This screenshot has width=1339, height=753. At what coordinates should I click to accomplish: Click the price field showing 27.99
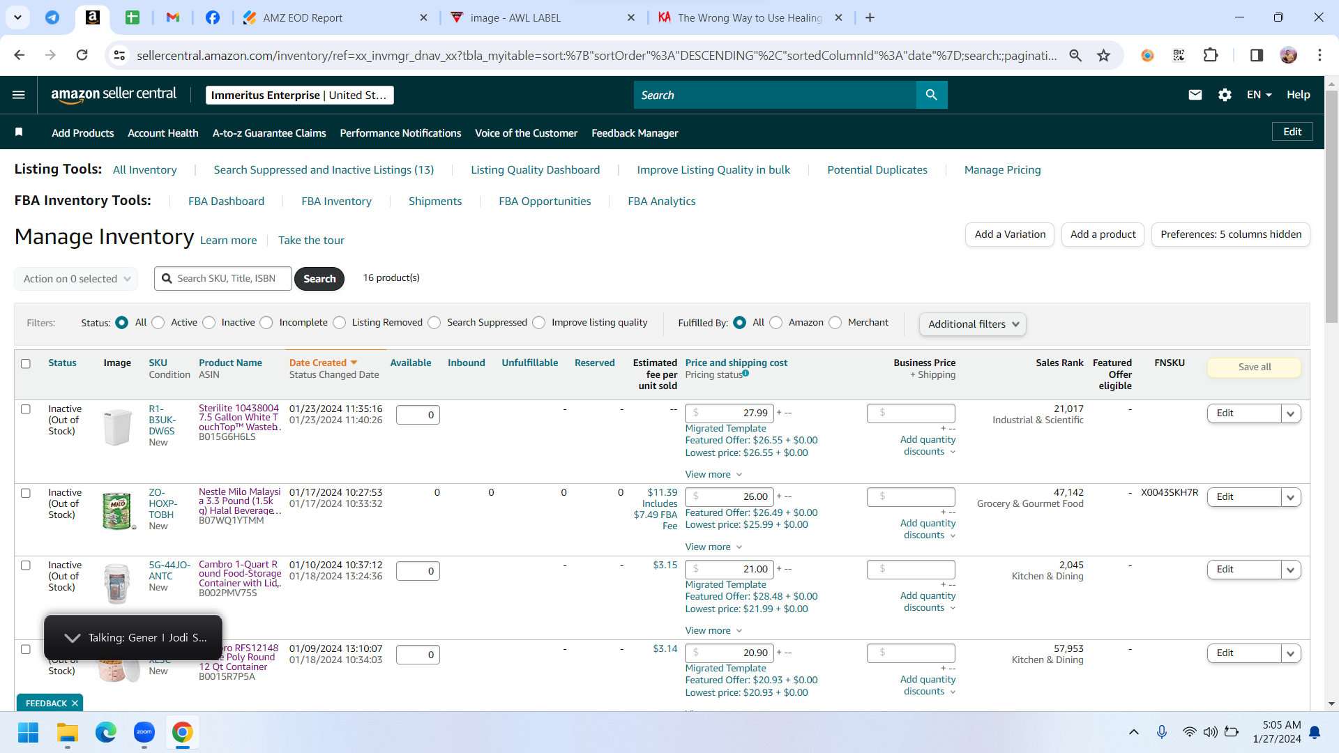click(729, 413)
